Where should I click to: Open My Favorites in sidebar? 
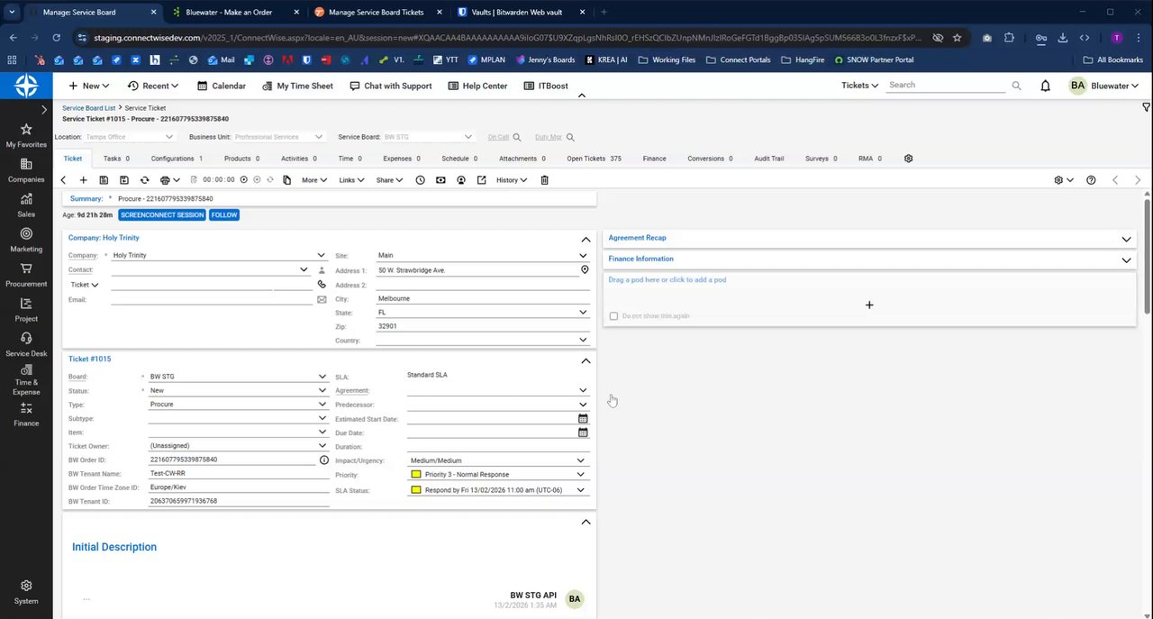click(26, 135)
